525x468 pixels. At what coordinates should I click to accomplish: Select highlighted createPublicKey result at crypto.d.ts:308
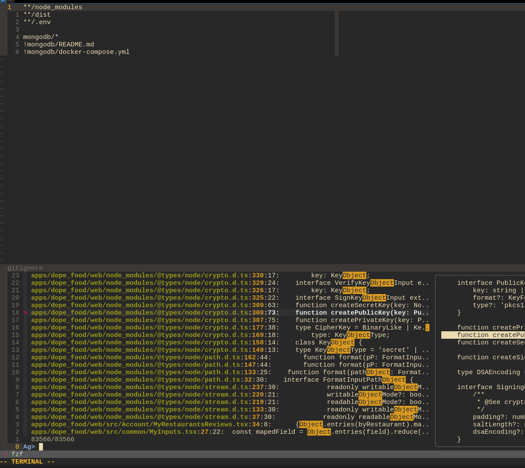pos(230,313)
